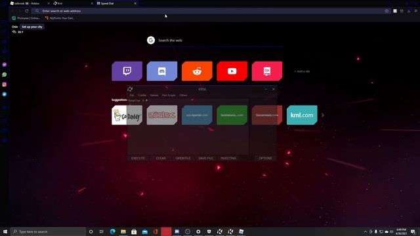Click Set up your city button
The width and height of the screenshot is (420, 236).
tap(32, 27)
